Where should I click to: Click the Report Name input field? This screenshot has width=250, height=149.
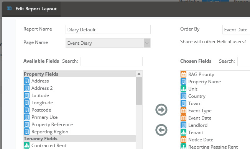(x=108, y=29)
